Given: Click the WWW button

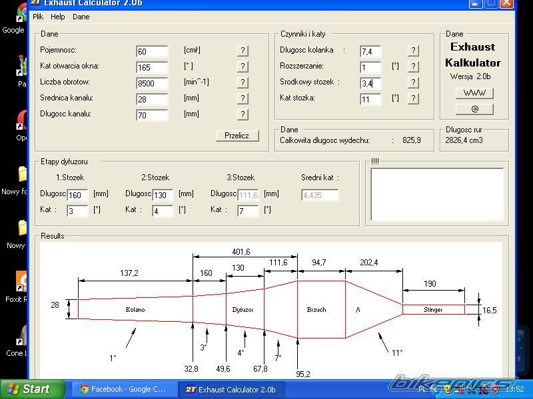Looking at the screenshot, I should [474, 93].
